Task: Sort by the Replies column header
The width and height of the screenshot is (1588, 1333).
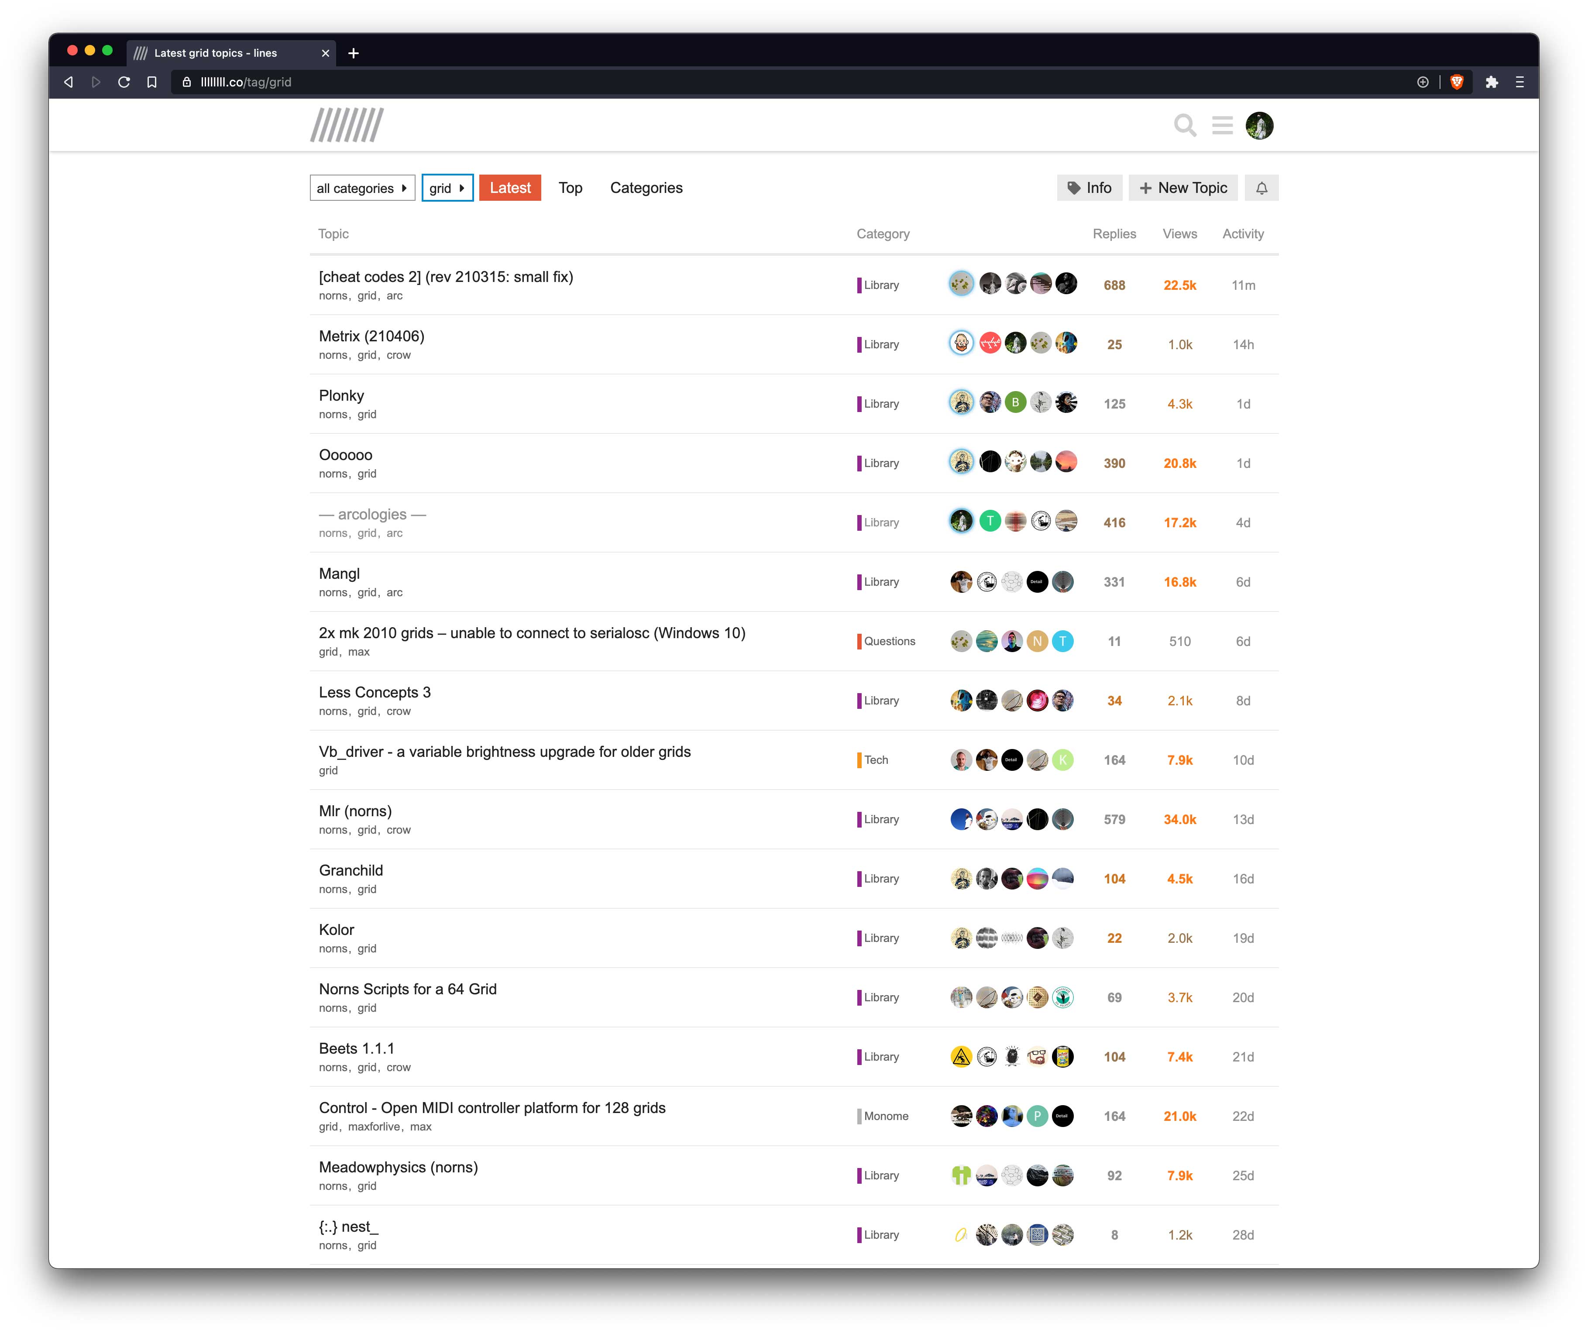Action: 1114,234
